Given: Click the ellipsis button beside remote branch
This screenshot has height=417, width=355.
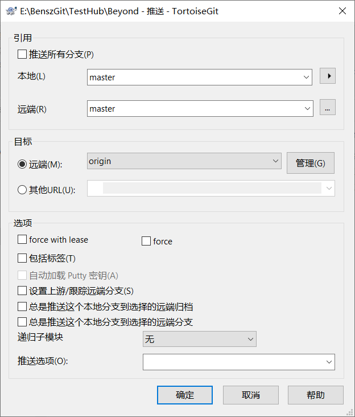Looking at the screenshot, I should [x=328, y=107].
